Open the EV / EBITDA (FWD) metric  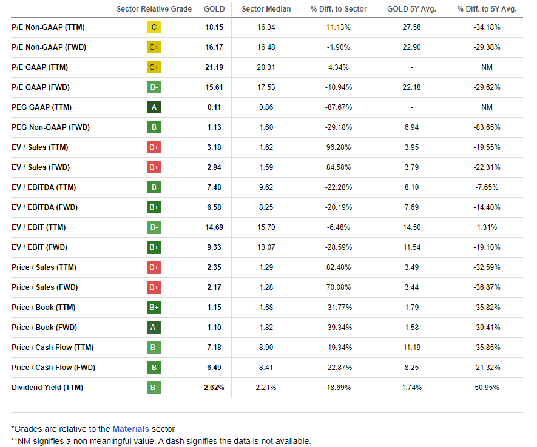(x=44, y=207)
